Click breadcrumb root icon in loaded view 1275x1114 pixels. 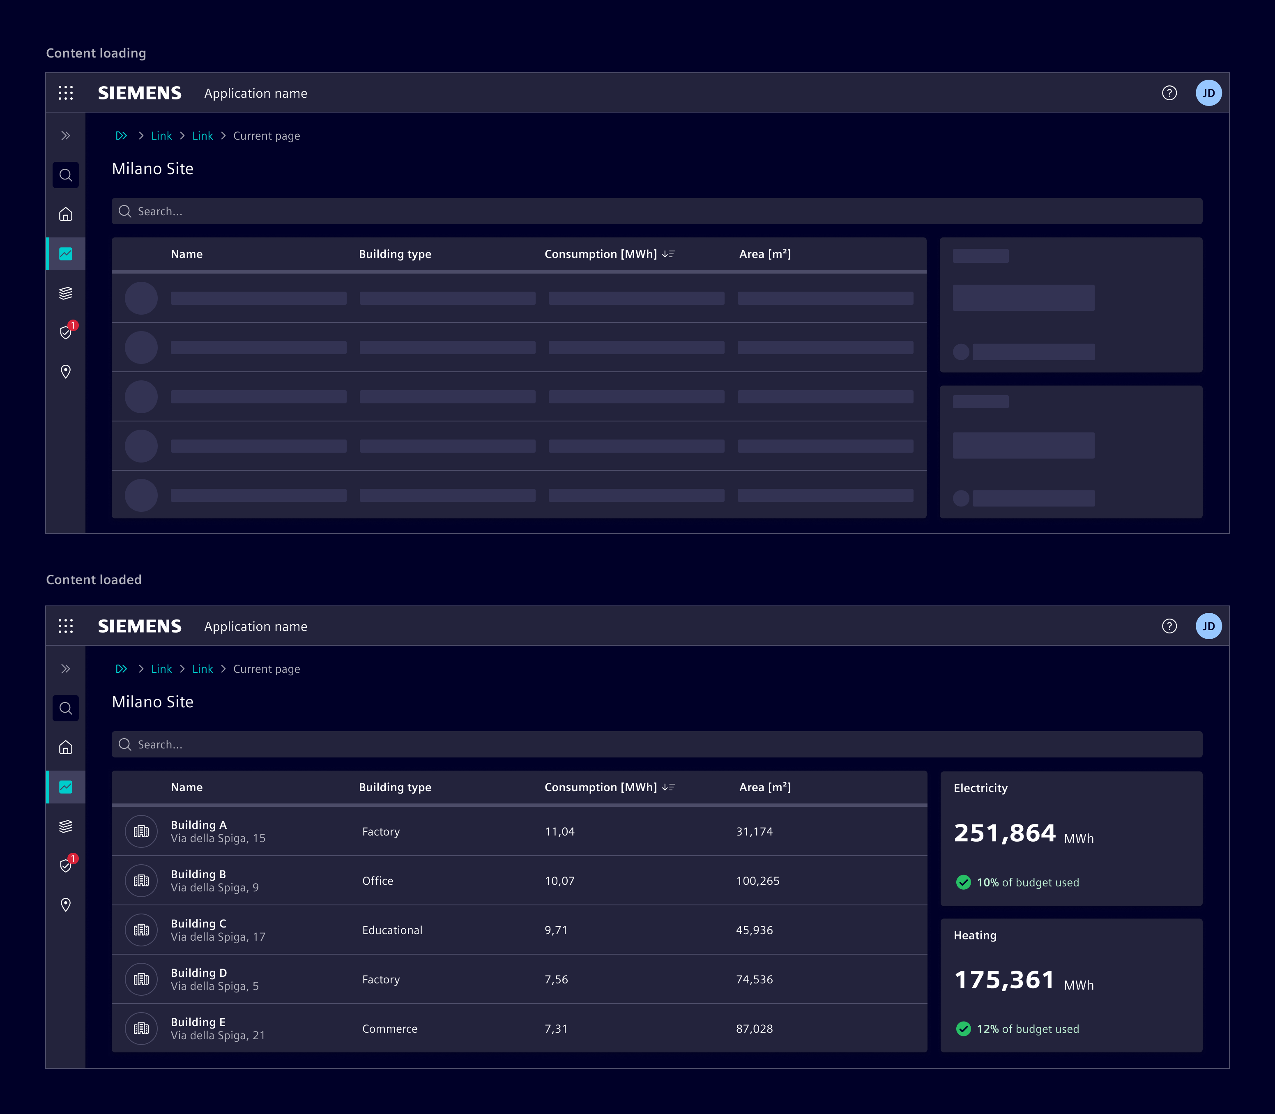121,669
